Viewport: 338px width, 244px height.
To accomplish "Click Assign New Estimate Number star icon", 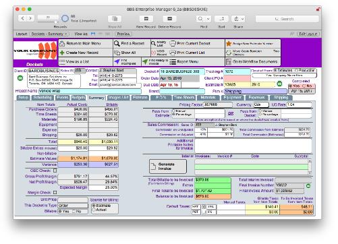I will [229, 43].
